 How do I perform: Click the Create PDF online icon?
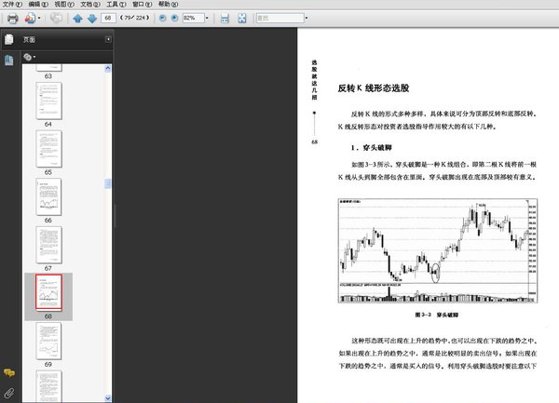[30, 19]
